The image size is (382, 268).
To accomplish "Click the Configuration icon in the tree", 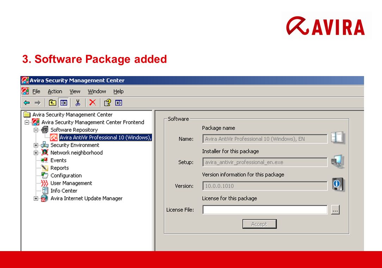I will click(45, 175).
